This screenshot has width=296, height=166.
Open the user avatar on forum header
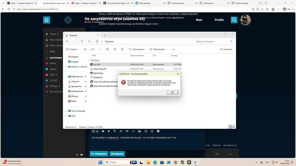tap(245, 20)
